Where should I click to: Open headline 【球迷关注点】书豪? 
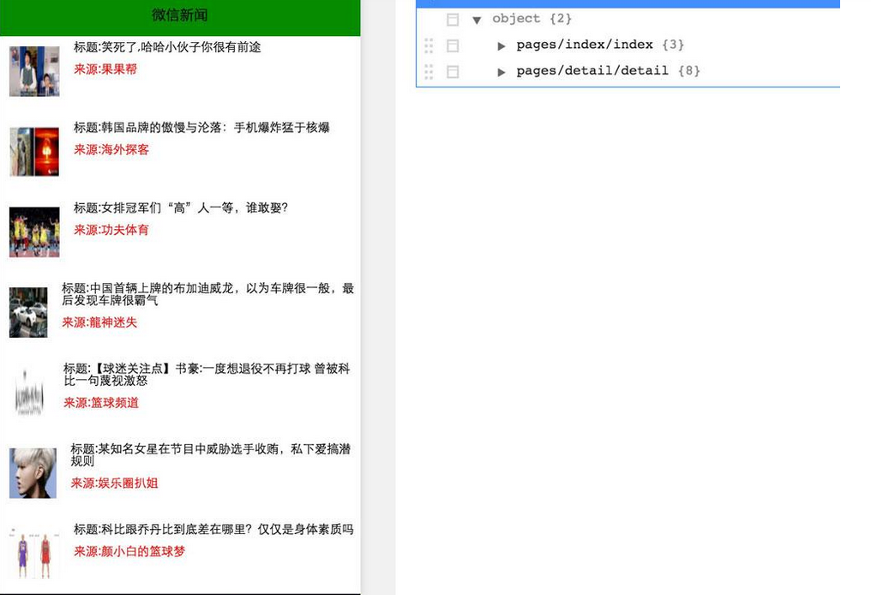pos(207,375)
